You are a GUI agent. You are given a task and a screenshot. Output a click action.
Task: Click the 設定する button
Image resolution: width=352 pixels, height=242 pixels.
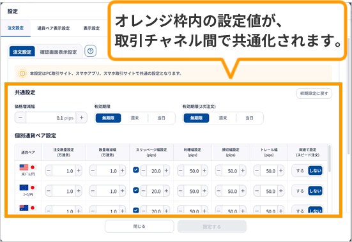pyautogui.click(x=212, y=227)
